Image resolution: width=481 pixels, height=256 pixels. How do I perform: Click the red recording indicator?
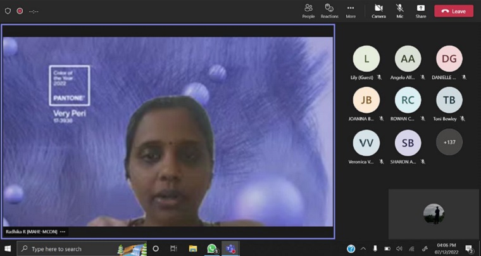[20, 11]
